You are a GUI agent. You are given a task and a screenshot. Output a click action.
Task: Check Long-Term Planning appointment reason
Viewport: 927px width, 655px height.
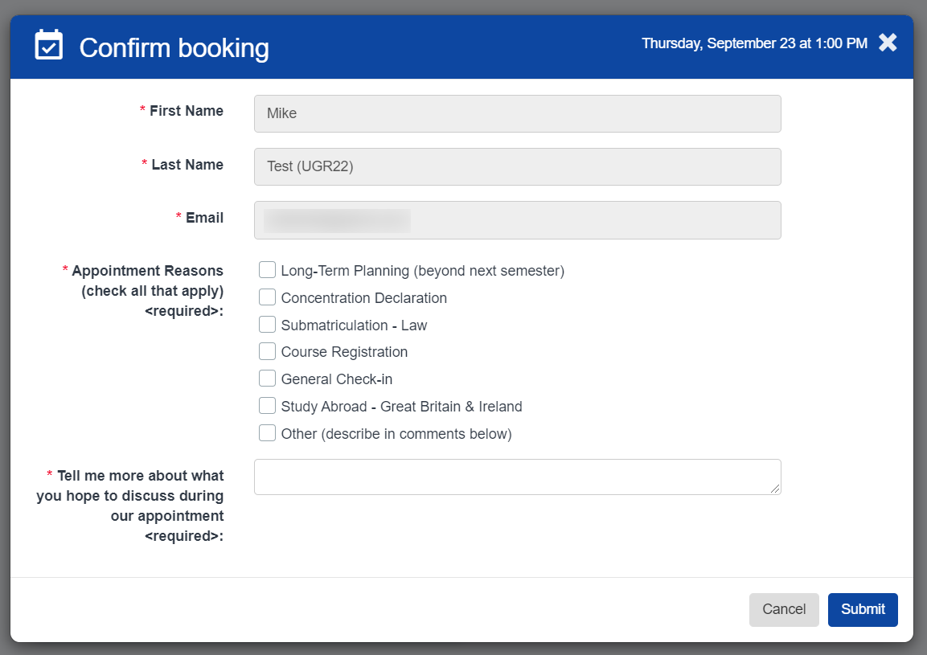[x=267, y=270]
